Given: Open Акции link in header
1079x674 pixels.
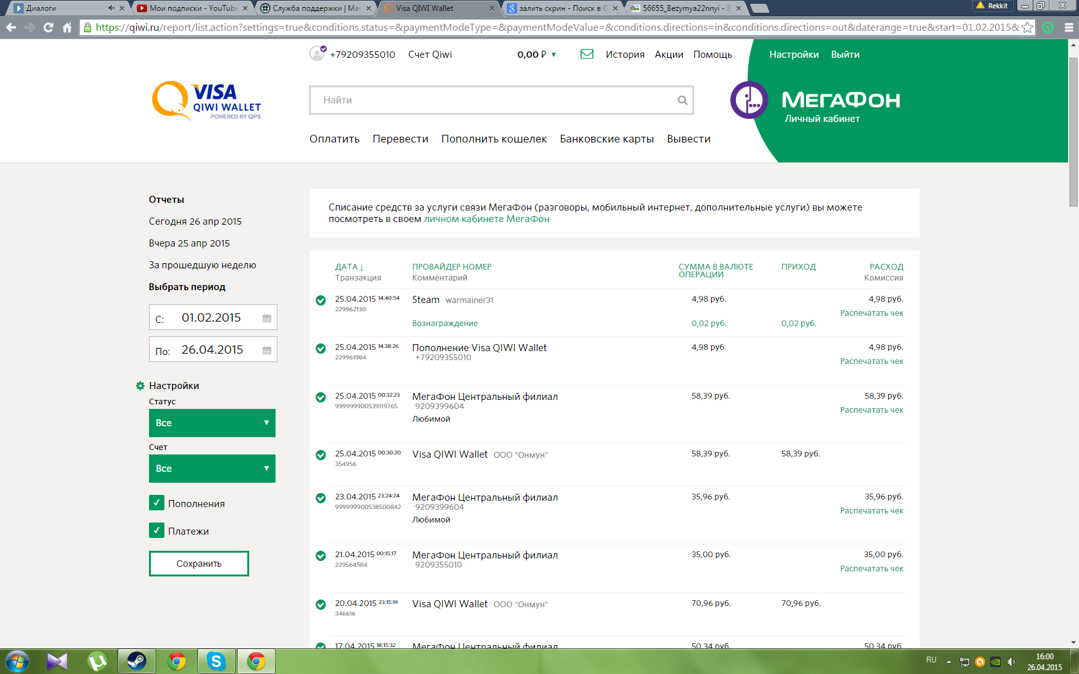Looking at the screenshot, I should (669, 55).
